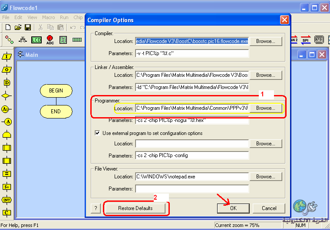Add the LCD display component

click(x=36, y=40)
